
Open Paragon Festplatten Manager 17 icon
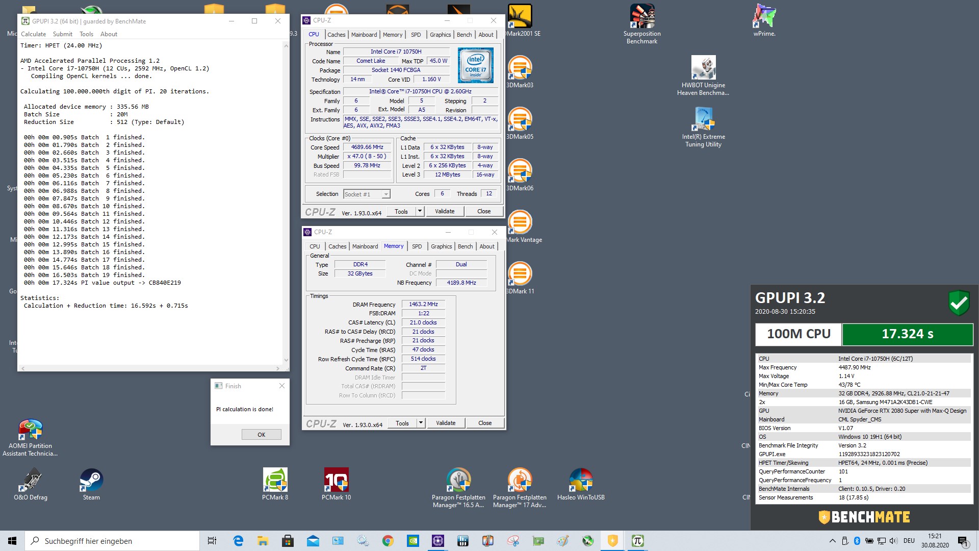pyautogui.click(x=520, y=487)
